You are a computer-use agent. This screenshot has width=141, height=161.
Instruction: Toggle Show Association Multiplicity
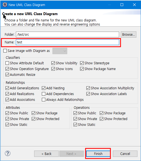[x=88, y=88]
